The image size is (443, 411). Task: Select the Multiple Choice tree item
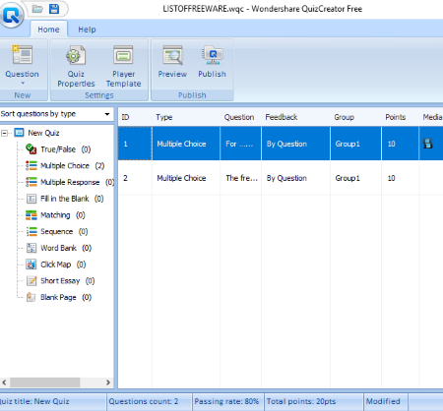click(65, 166)
